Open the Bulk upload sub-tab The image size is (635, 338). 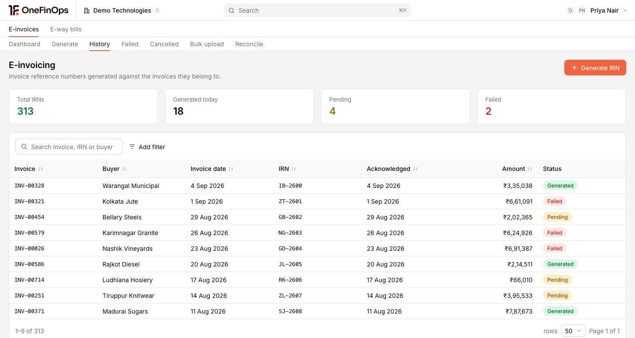point(207,44)
